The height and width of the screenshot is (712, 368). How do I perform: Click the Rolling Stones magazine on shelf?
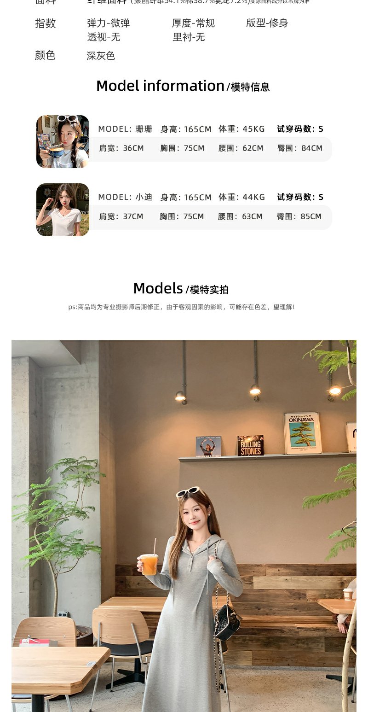tap(251, 445)
